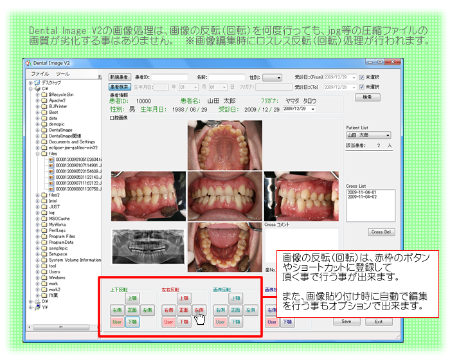Open the 2009/12/29 visit date dropdown in patient info
Screen dimensions: 450x357
(313, 109)
